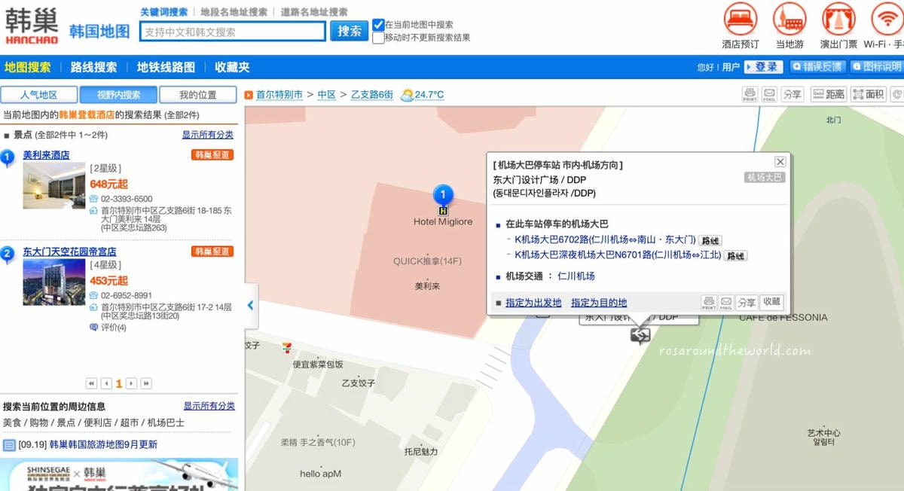Enable 移动时不更新搜索结果 checkbox
The width and height of the screenshot is (904, 491).
[378, 38]
